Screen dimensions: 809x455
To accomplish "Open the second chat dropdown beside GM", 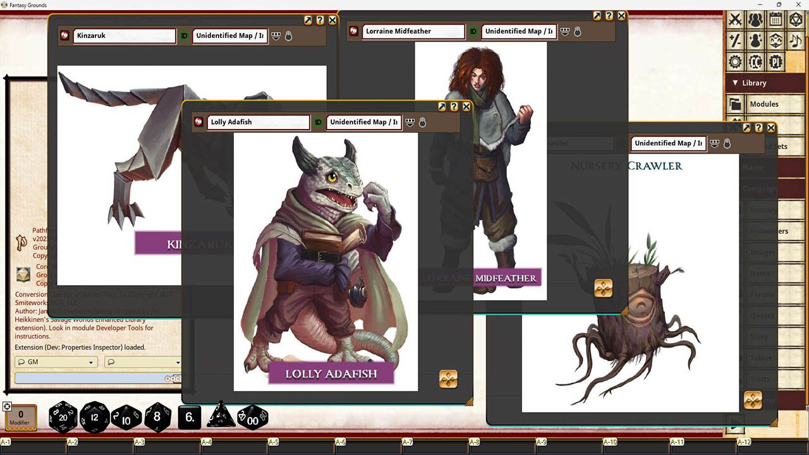I will (x=143, y=361).
